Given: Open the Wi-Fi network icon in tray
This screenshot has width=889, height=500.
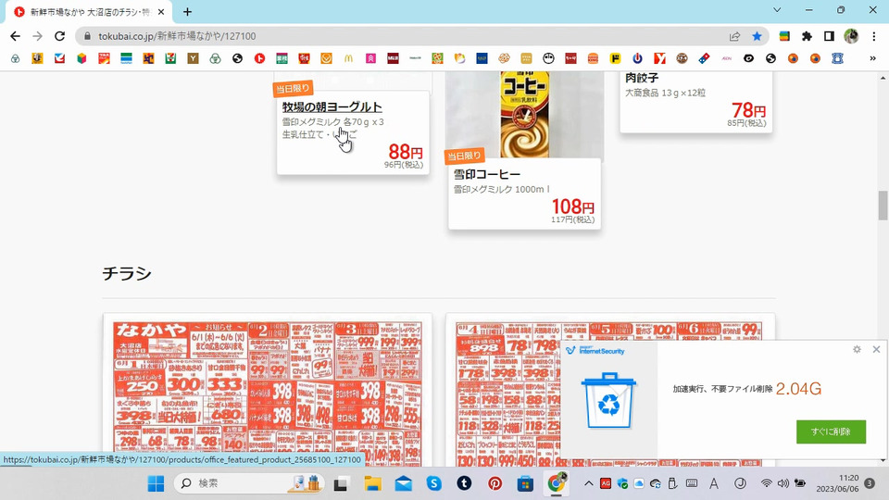Looking at the screenshot, I should pos(767,483).
